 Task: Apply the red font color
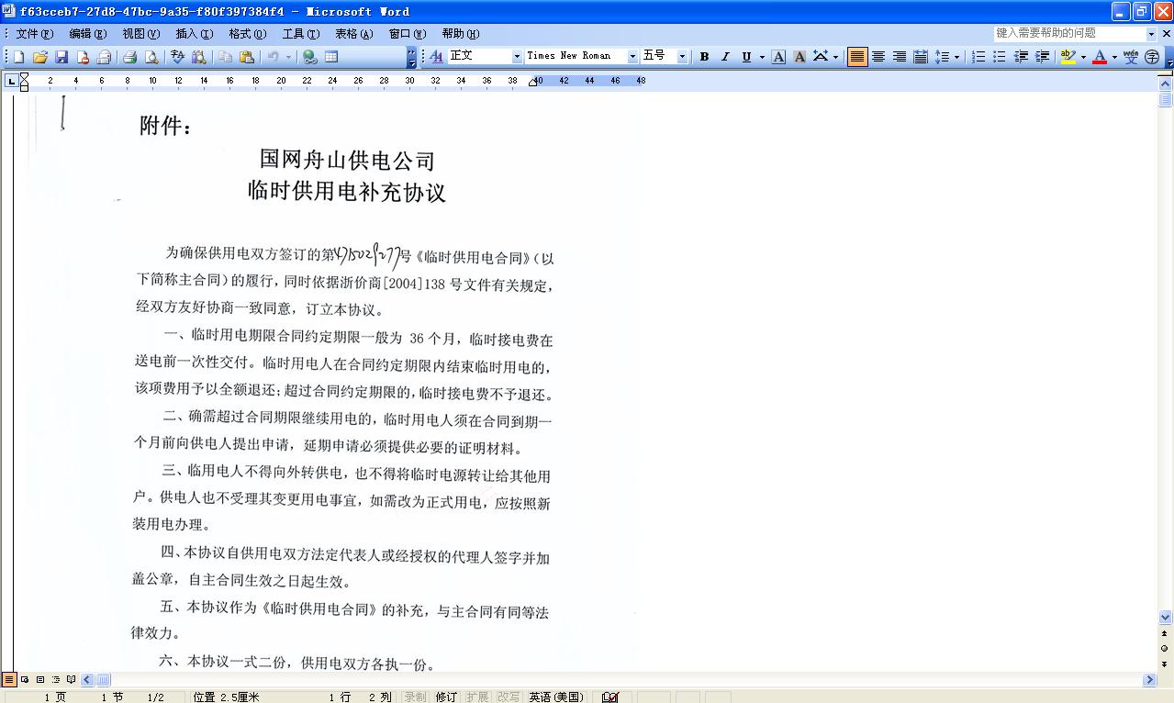(x=1100, y=57)
